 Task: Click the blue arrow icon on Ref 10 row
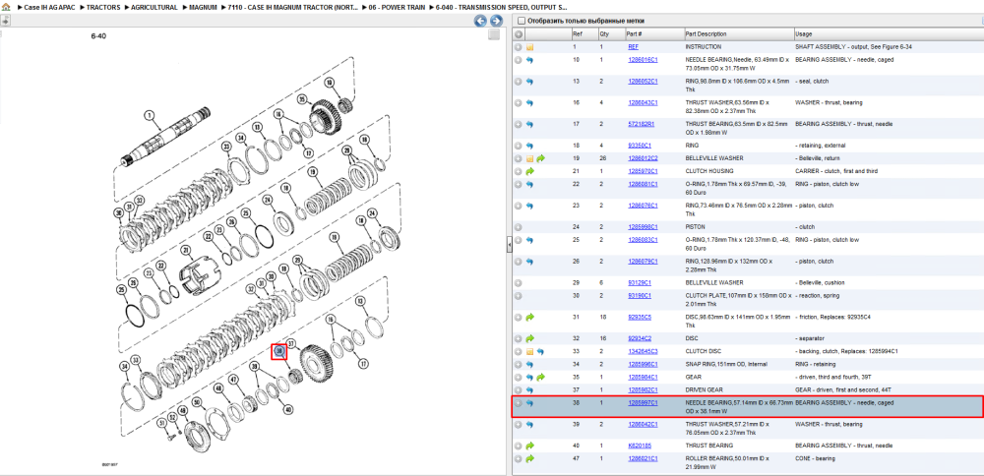click(x=529, y=60)
